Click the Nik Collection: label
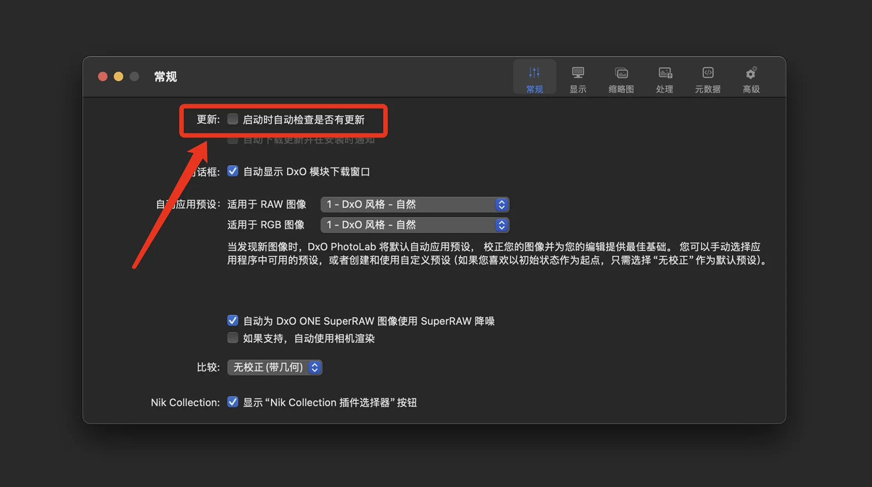872x487 pixels. point(185,402)
